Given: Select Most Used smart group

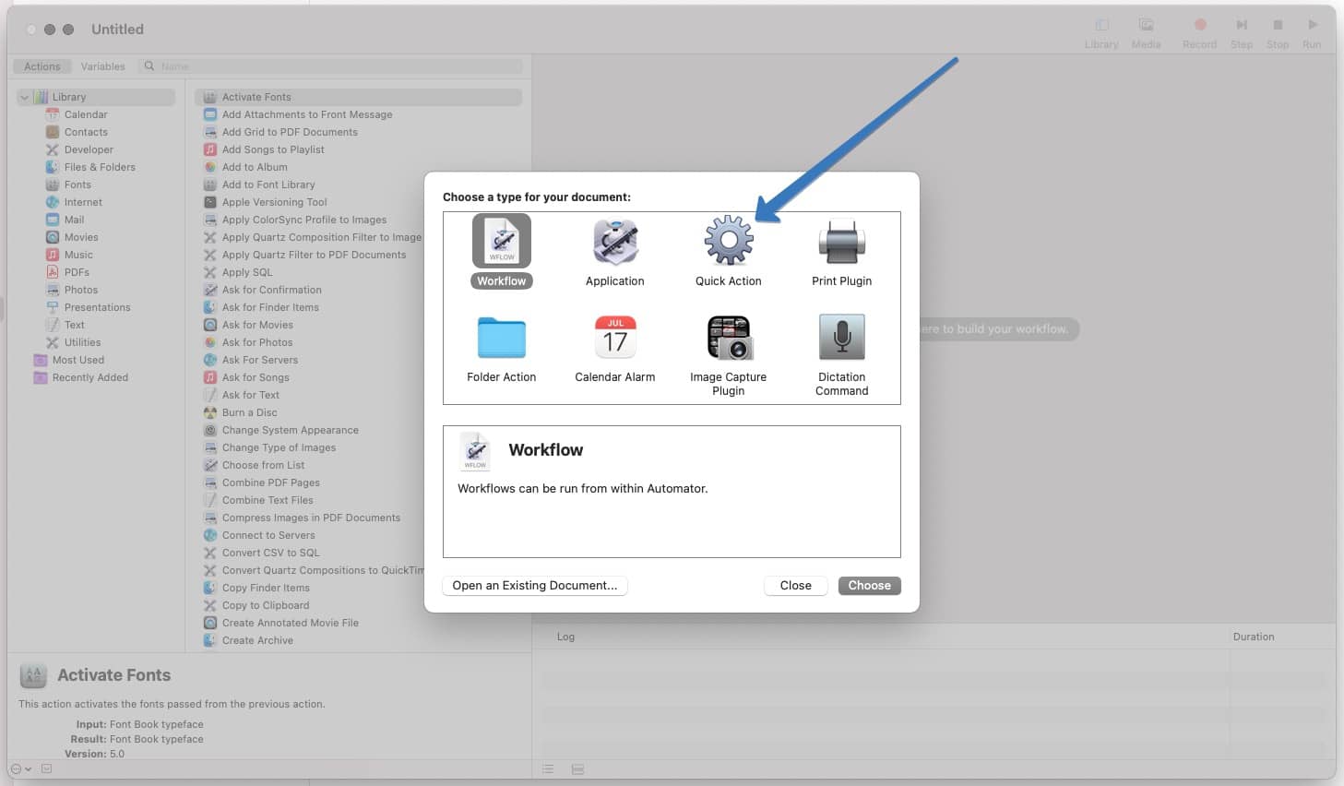Looking at the screenshot, I should pyautogui.click(x=78, y=360).
